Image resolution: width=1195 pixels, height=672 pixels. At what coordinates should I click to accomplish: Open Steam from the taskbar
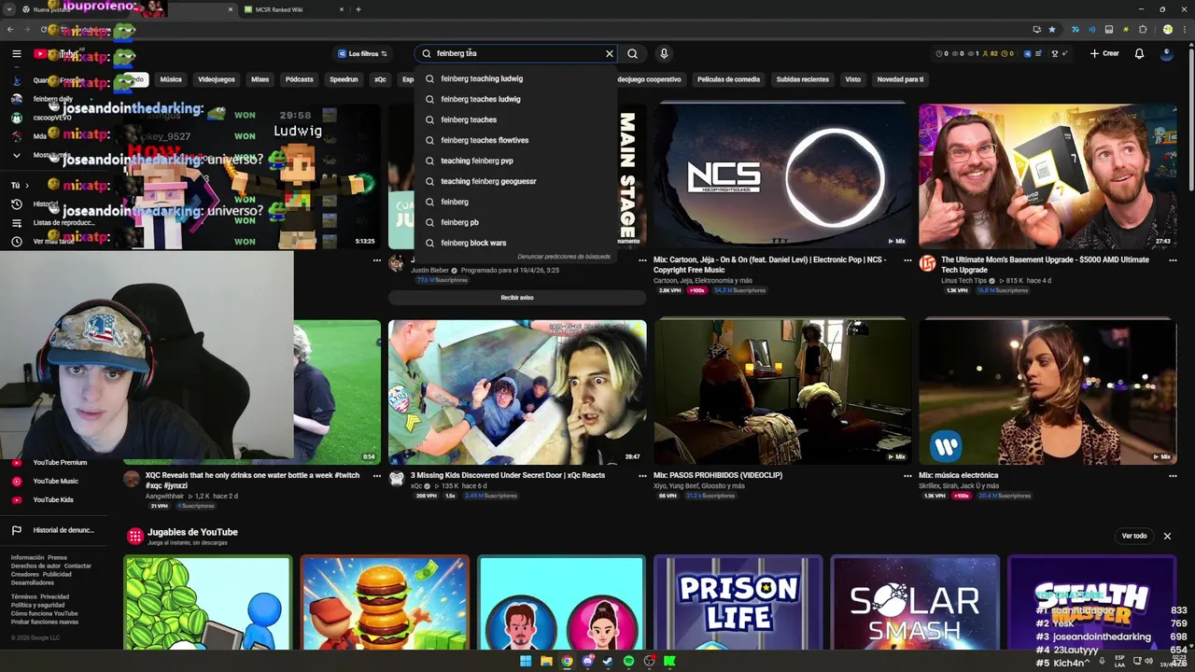click(x=608, y=662)
